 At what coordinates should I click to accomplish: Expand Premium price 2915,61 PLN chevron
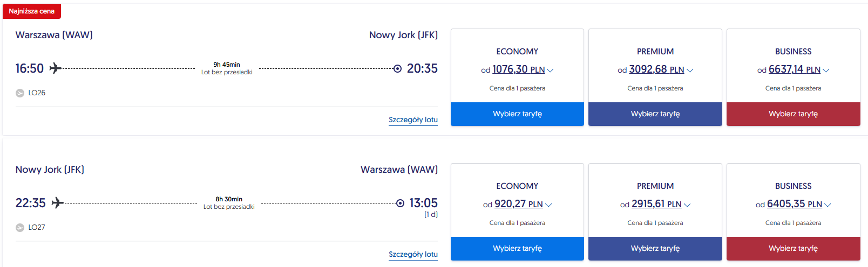coord(687,205)
